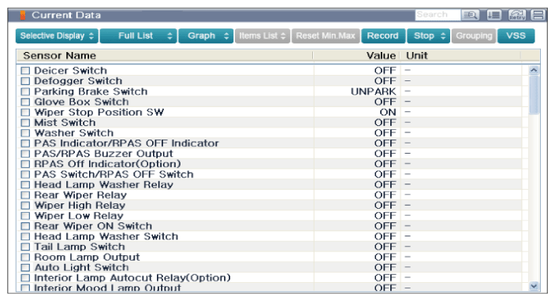Tick the Glove Box Switch checkbox
This screenshot has width=555, height=301.
pos(25,102)
